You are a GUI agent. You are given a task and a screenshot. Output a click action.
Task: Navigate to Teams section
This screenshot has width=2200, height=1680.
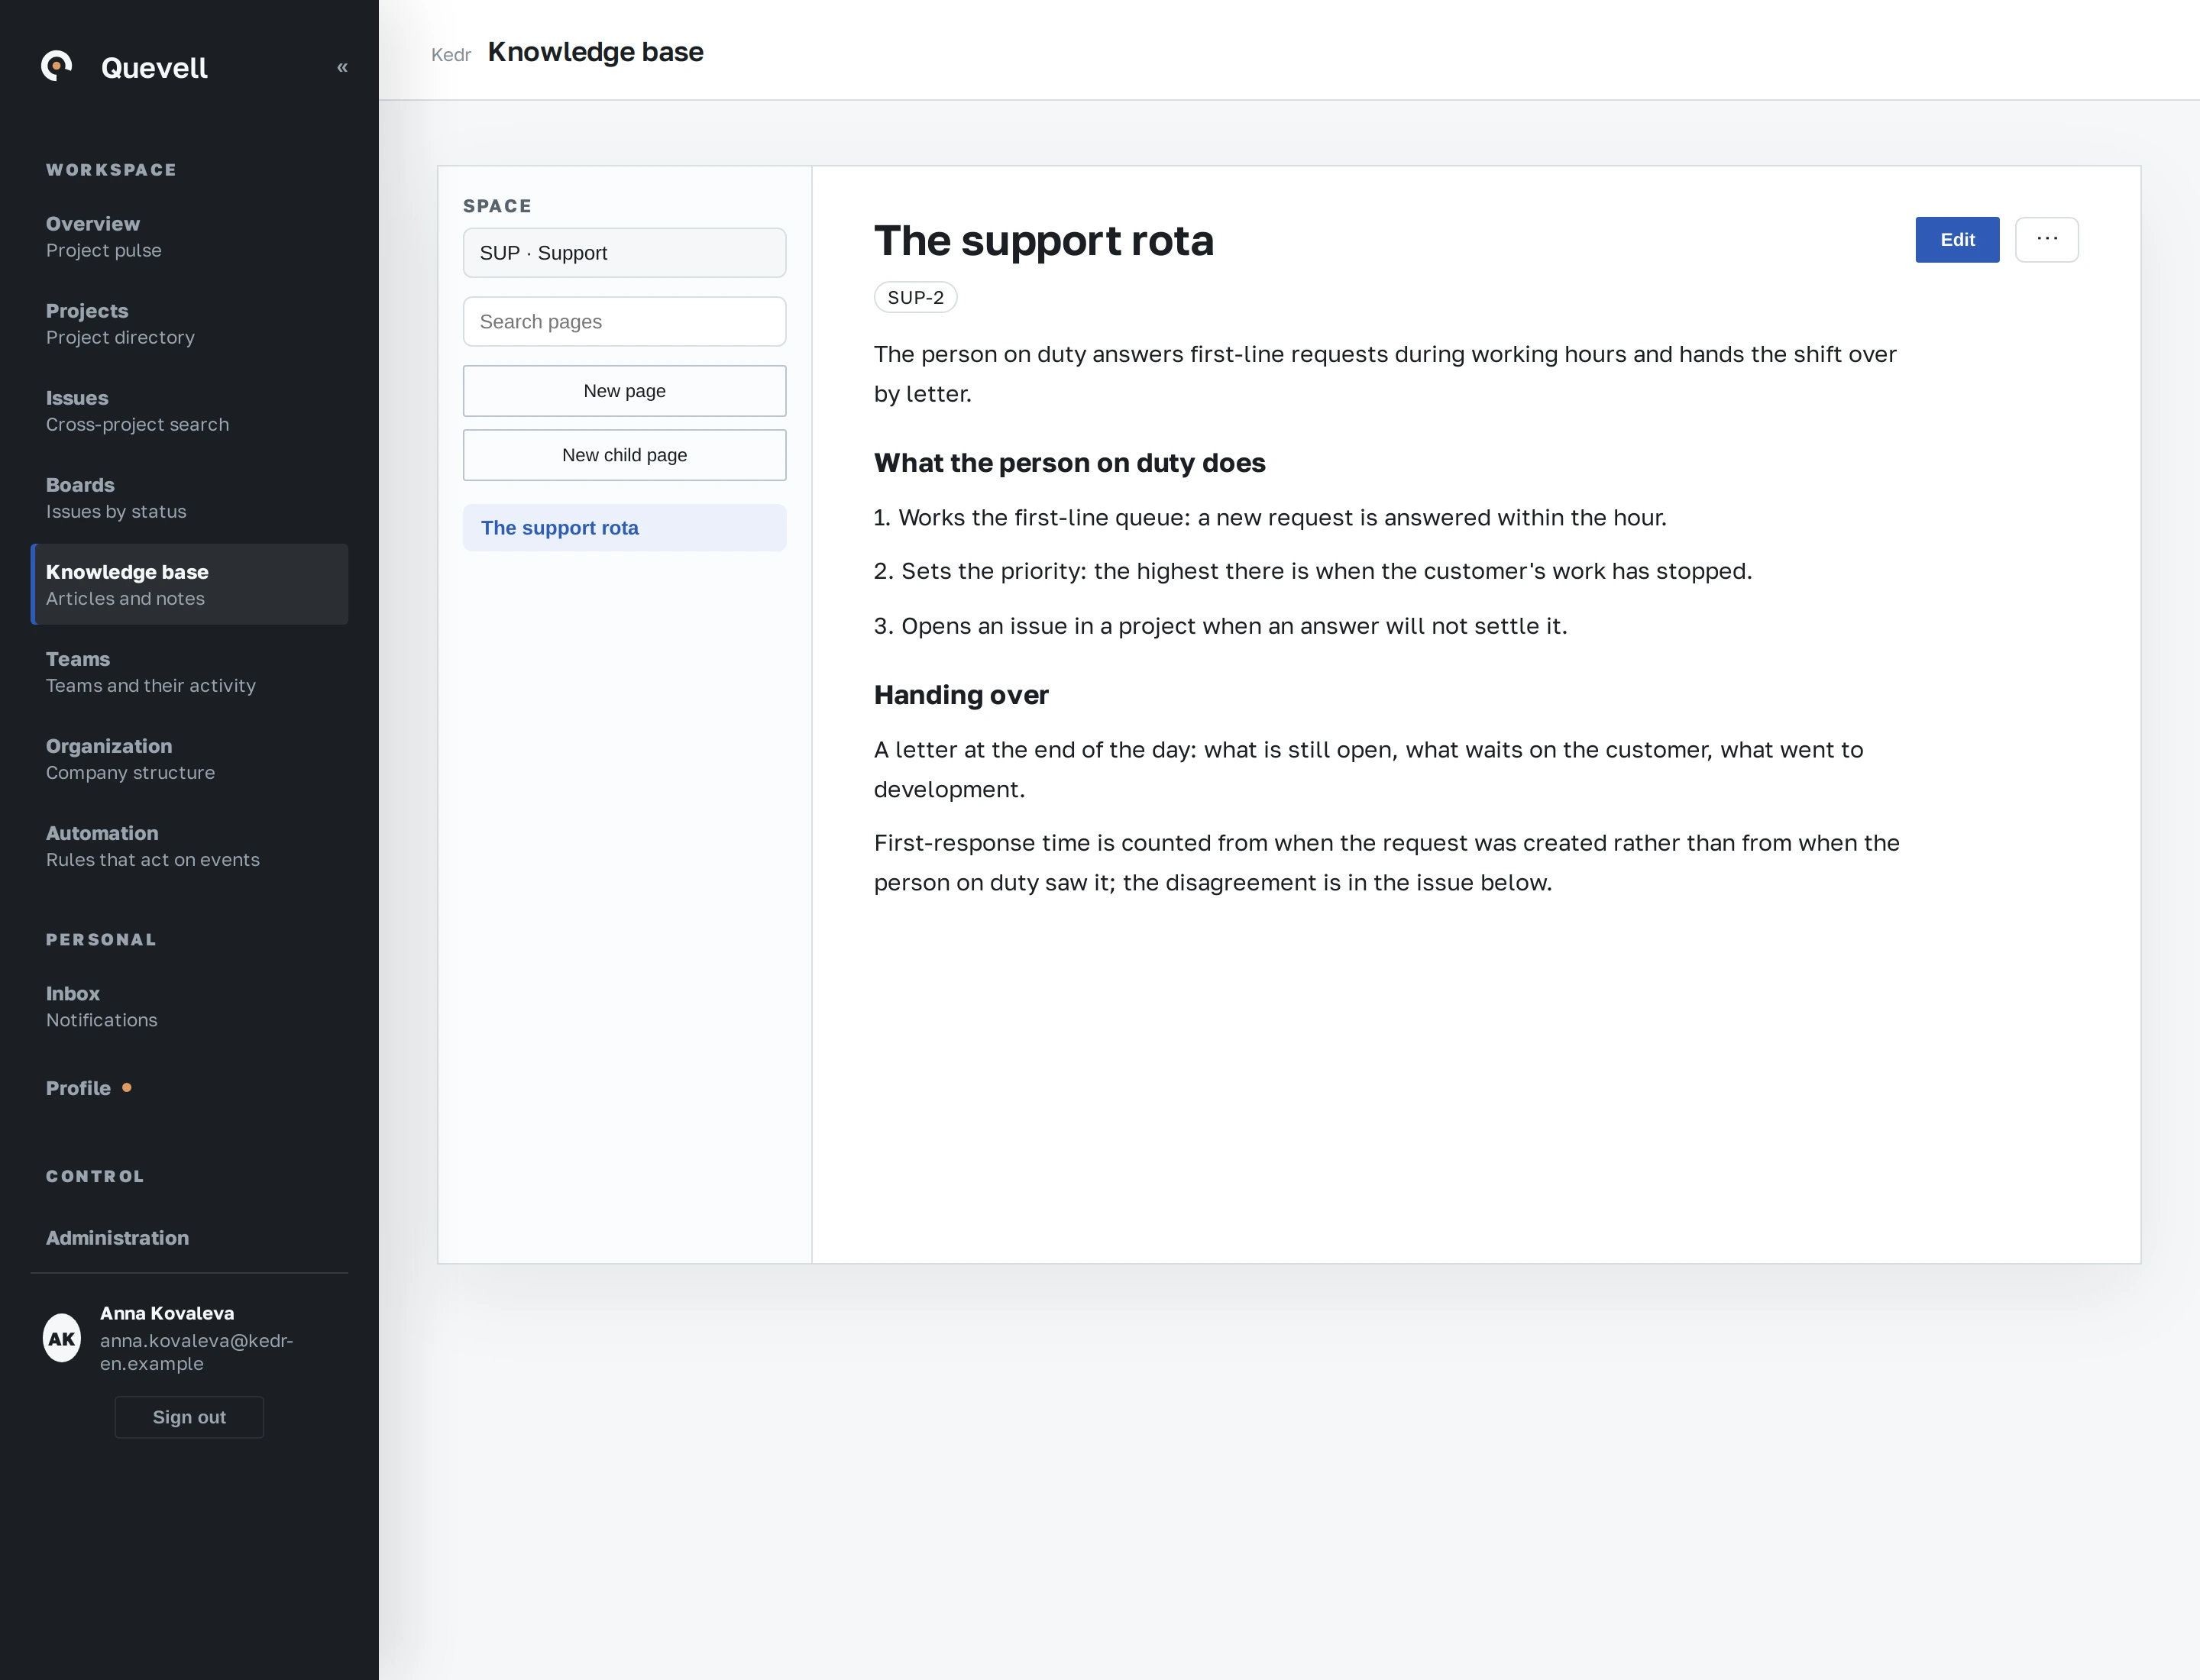(189, 672)
